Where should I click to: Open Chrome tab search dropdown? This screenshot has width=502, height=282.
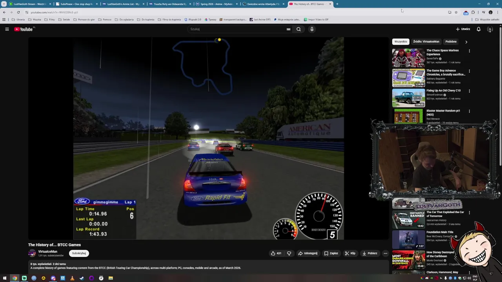4,4
